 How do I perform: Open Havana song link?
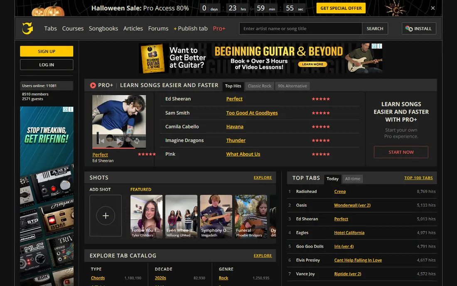point(235,126)
